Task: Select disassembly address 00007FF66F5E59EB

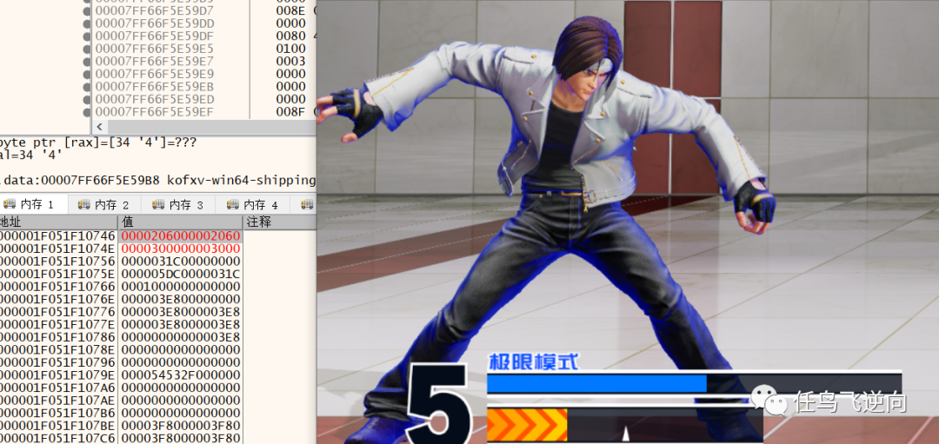Action: pos(155,87)
